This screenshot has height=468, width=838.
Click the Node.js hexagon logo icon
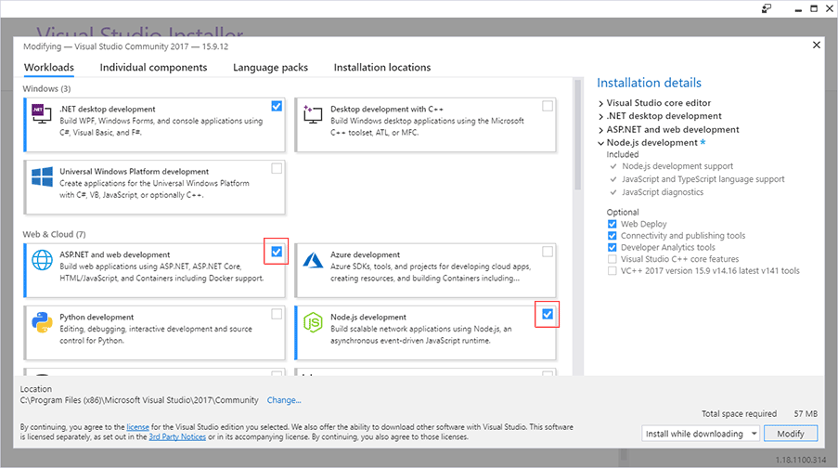coord(313,322)
